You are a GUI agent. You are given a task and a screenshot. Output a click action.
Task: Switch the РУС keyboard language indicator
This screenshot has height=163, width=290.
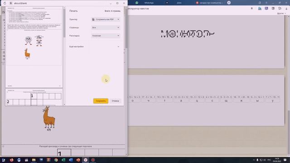click(269, 160)
